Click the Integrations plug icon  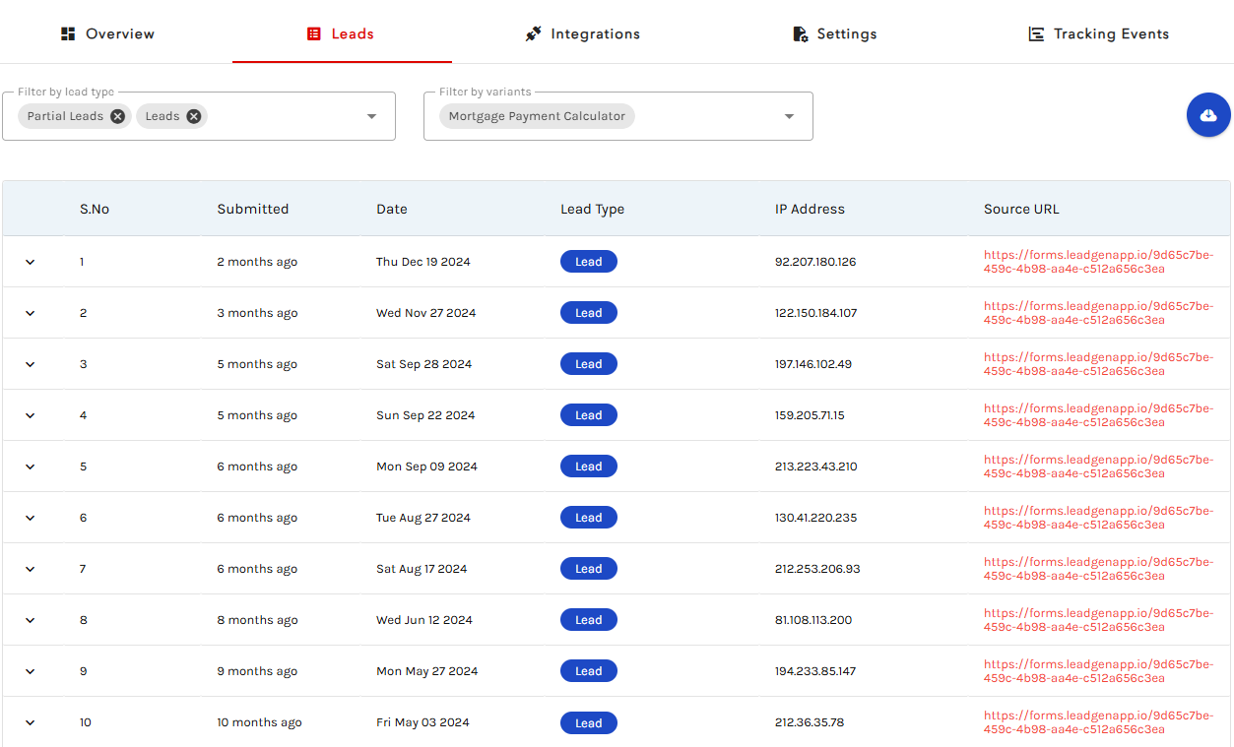(533, 32)
